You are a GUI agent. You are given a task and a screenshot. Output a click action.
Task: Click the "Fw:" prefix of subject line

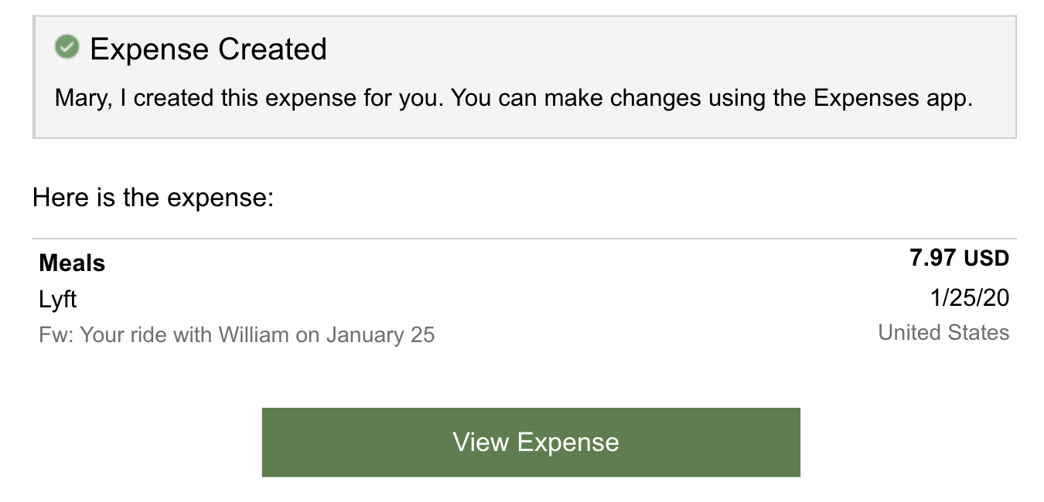56,335
